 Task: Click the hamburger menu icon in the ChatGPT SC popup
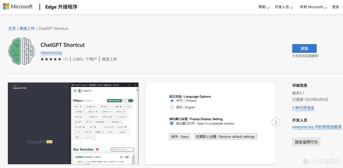coord(75,91)
